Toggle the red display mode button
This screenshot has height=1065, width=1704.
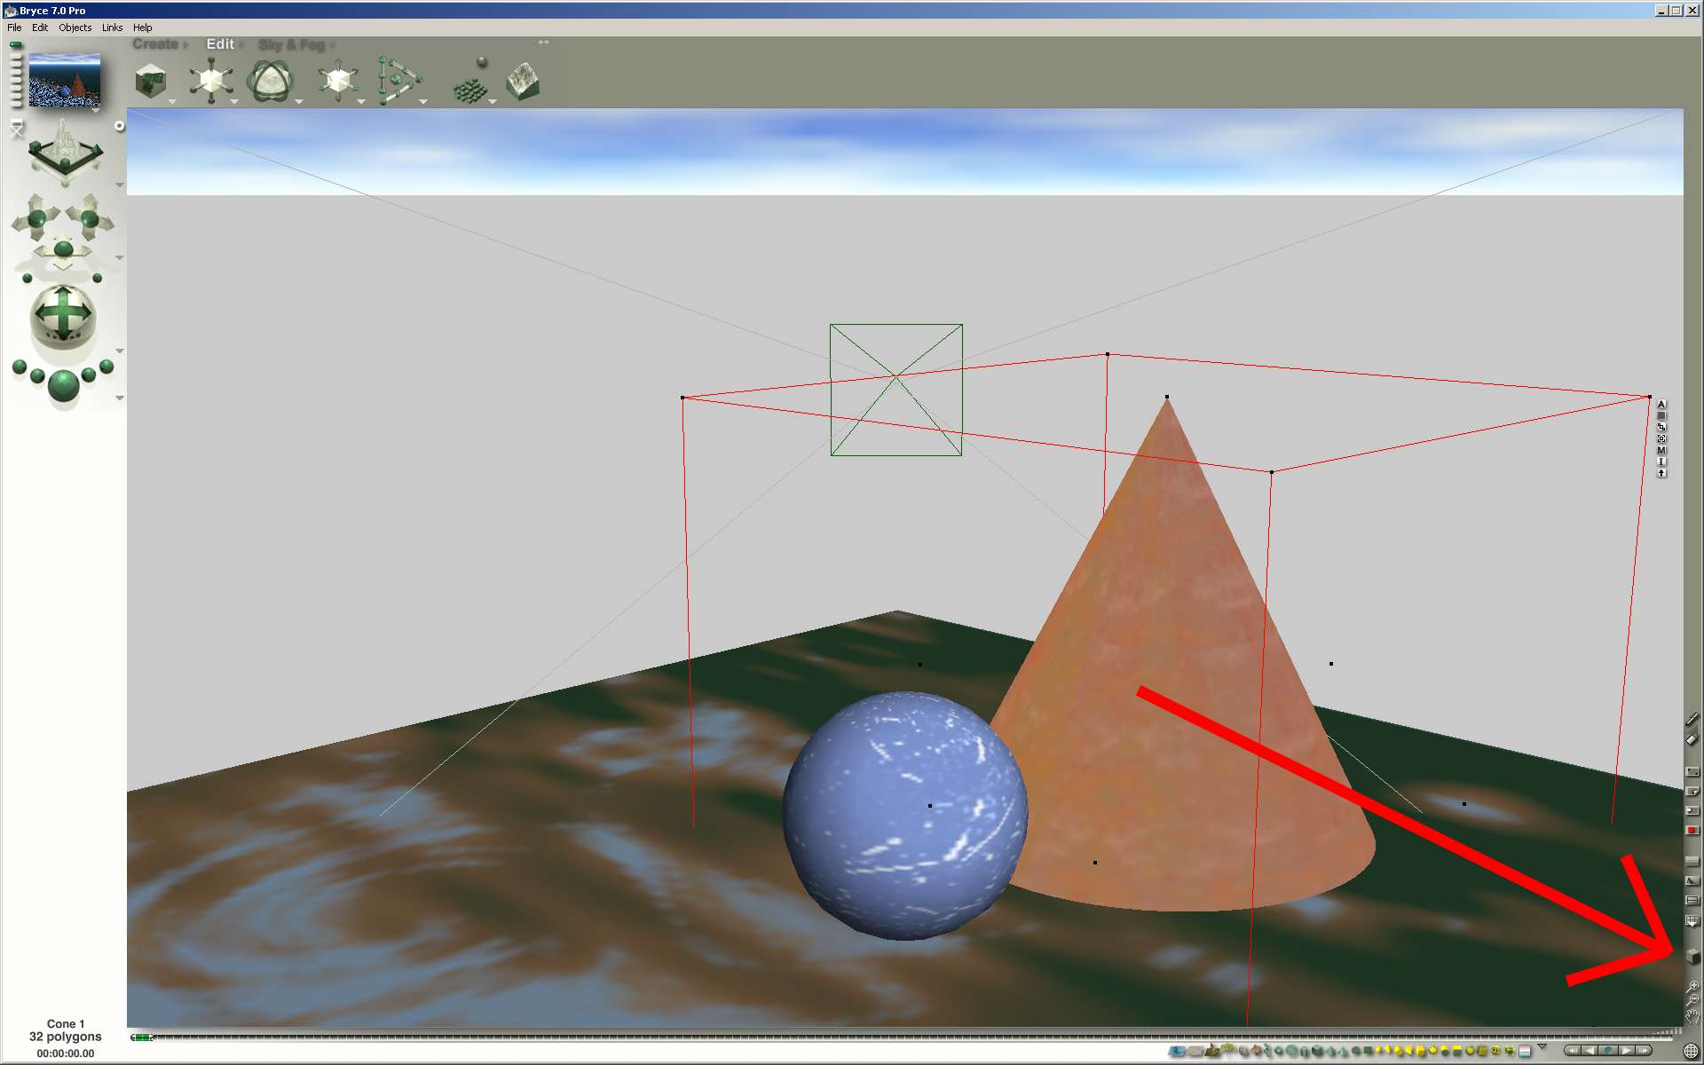point(1692,830)
